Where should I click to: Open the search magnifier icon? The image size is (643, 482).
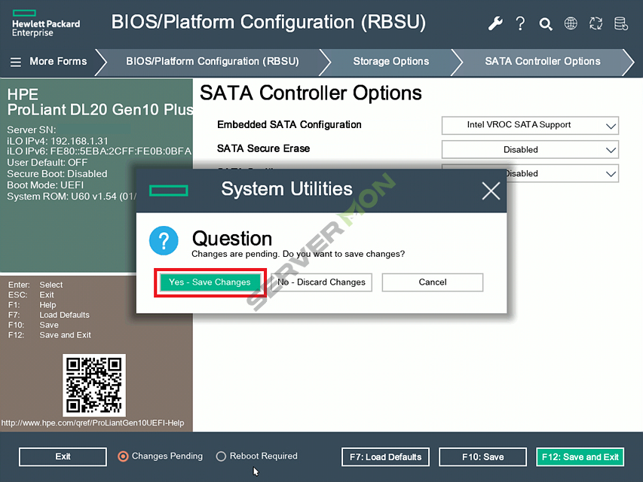click(546, 24)
